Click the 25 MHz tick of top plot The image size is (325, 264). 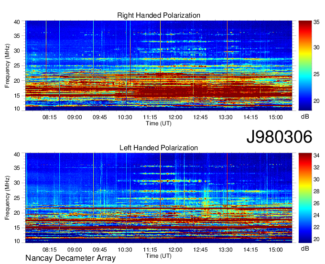[x=17, y=66]
